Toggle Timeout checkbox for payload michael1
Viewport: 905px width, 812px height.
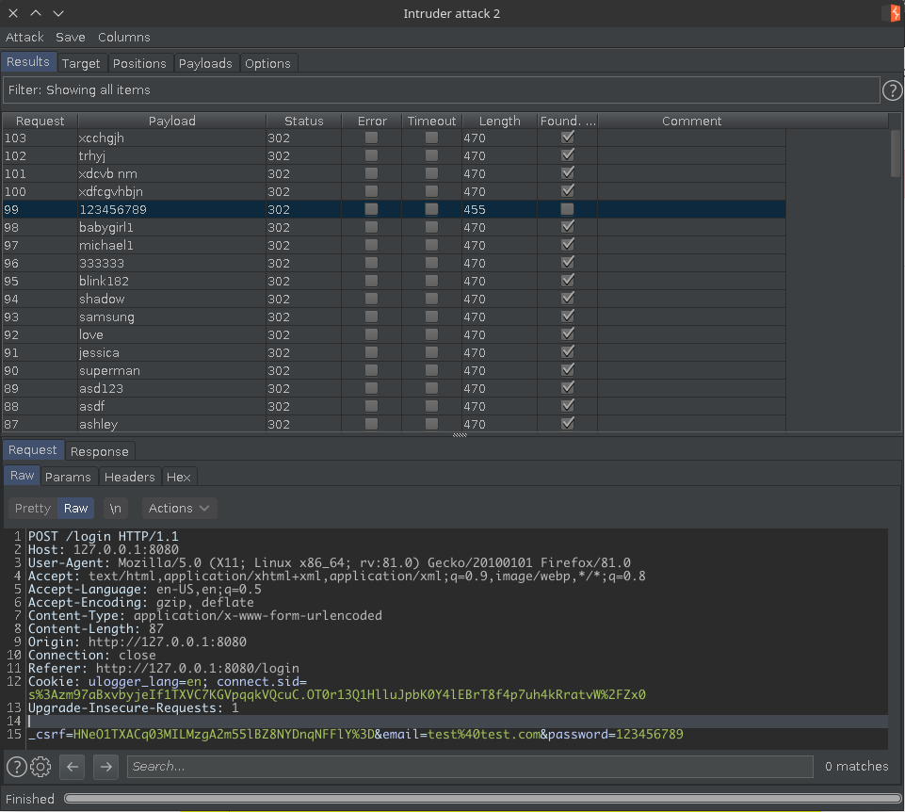click(x=431, y=245)
